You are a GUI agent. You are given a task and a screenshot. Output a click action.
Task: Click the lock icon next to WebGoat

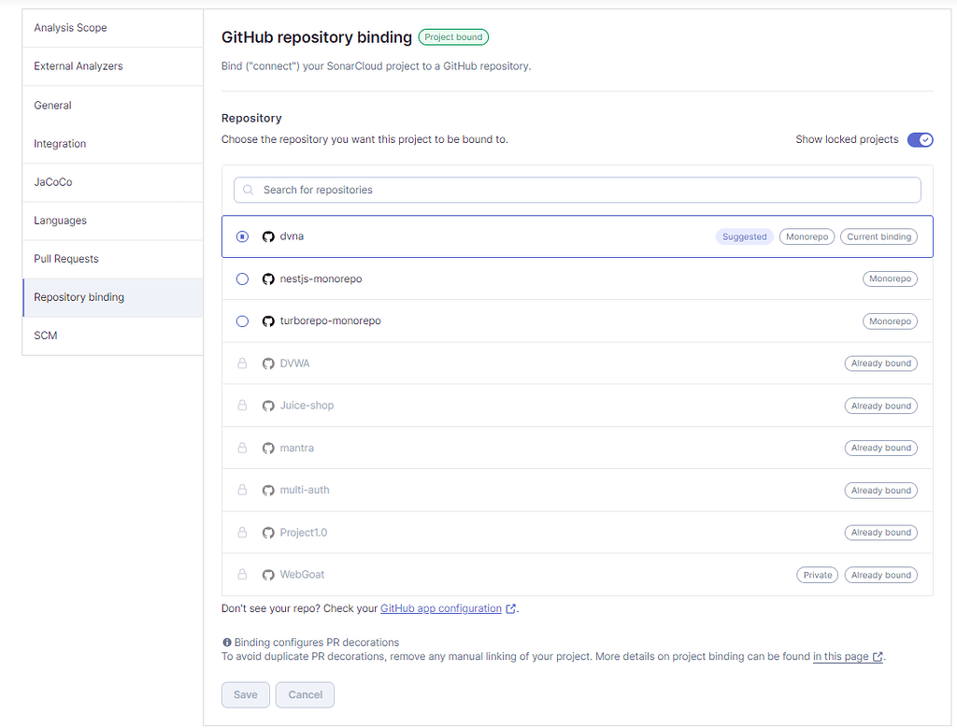(242, 574)
